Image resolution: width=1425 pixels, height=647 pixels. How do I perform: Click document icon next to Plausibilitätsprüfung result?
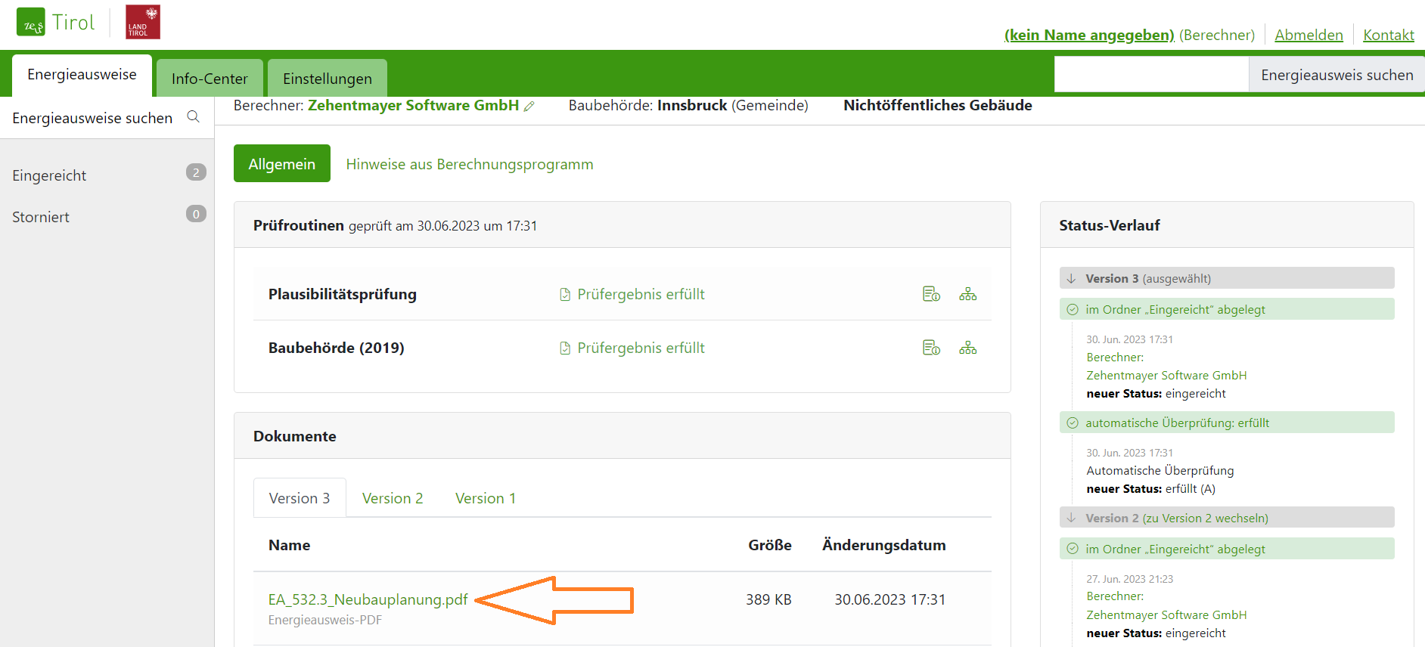(x=565, y=295)
